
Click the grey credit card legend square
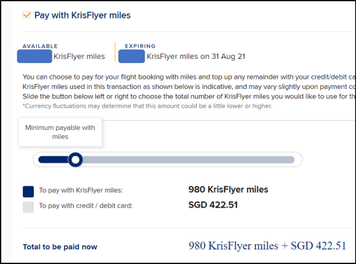pyautogui.click(x=28, y=207)
